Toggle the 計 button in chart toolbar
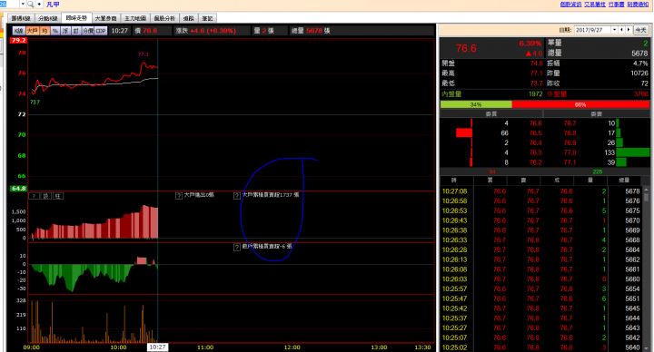 click(76, 31)
